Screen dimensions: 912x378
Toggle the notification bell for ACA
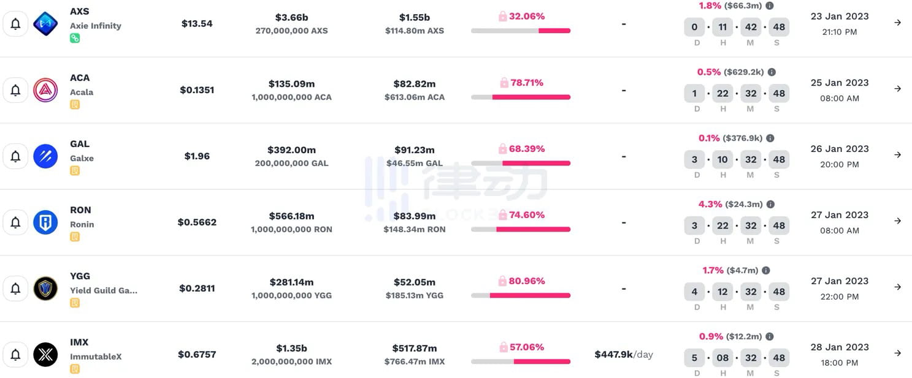coord(15,90)
